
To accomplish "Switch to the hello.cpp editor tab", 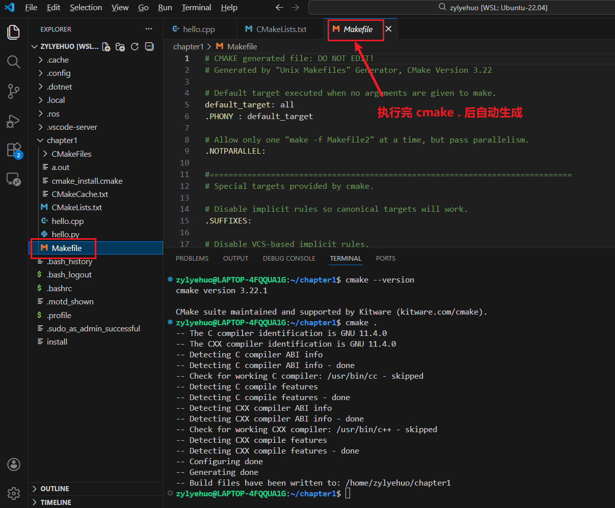I will [x=200, y=29].
